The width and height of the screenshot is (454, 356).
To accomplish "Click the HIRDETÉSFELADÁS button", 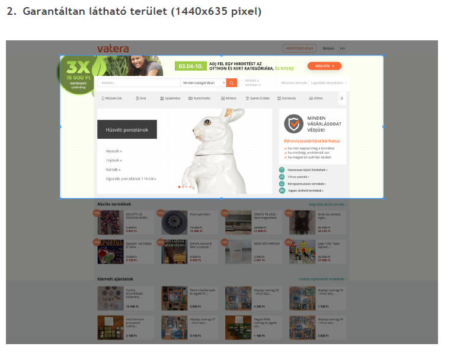I will [299, 49].
